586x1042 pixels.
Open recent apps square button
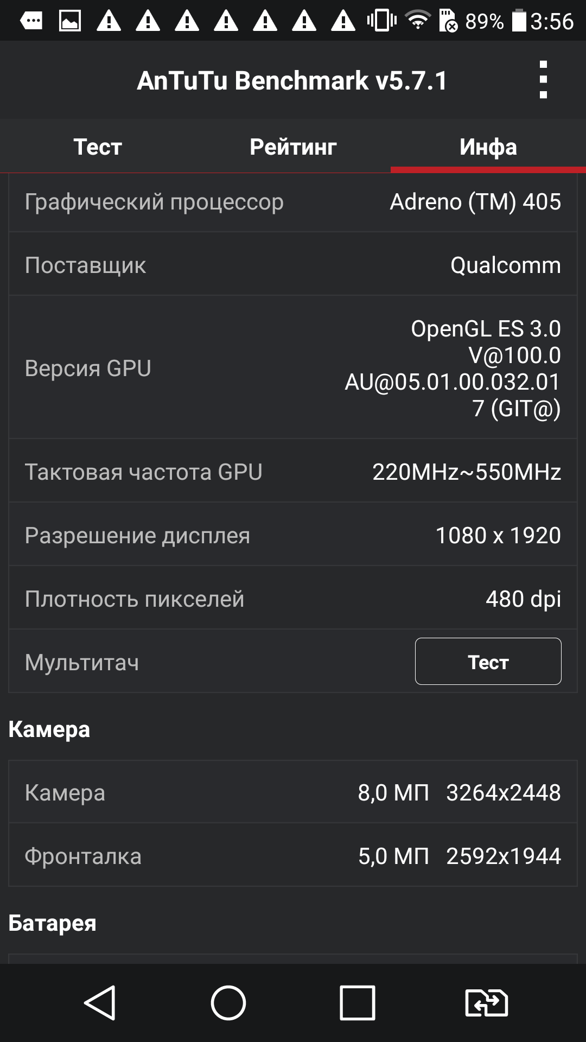358,1002
